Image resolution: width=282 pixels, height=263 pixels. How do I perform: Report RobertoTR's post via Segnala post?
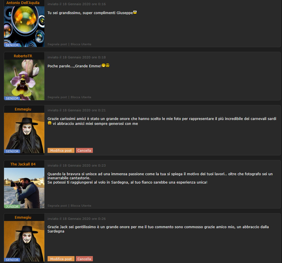coord(57,97)
